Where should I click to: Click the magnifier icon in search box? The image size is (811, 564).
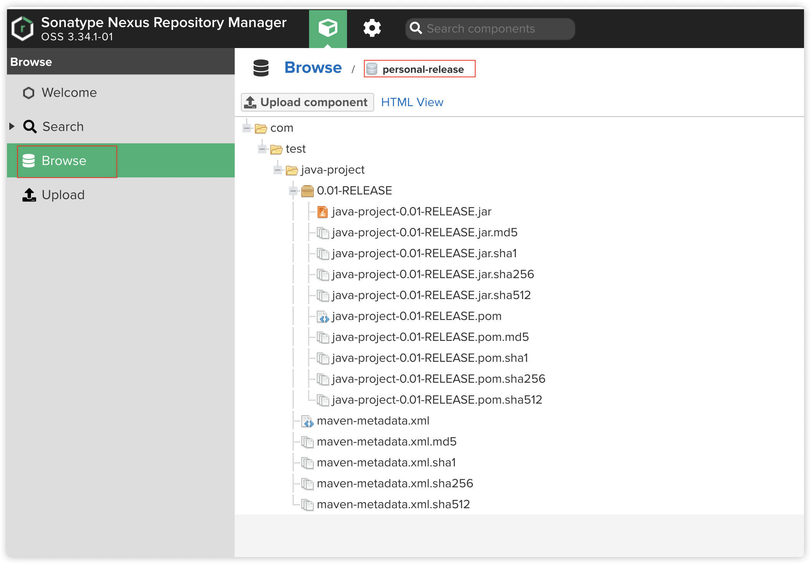[x=416, y=28]
